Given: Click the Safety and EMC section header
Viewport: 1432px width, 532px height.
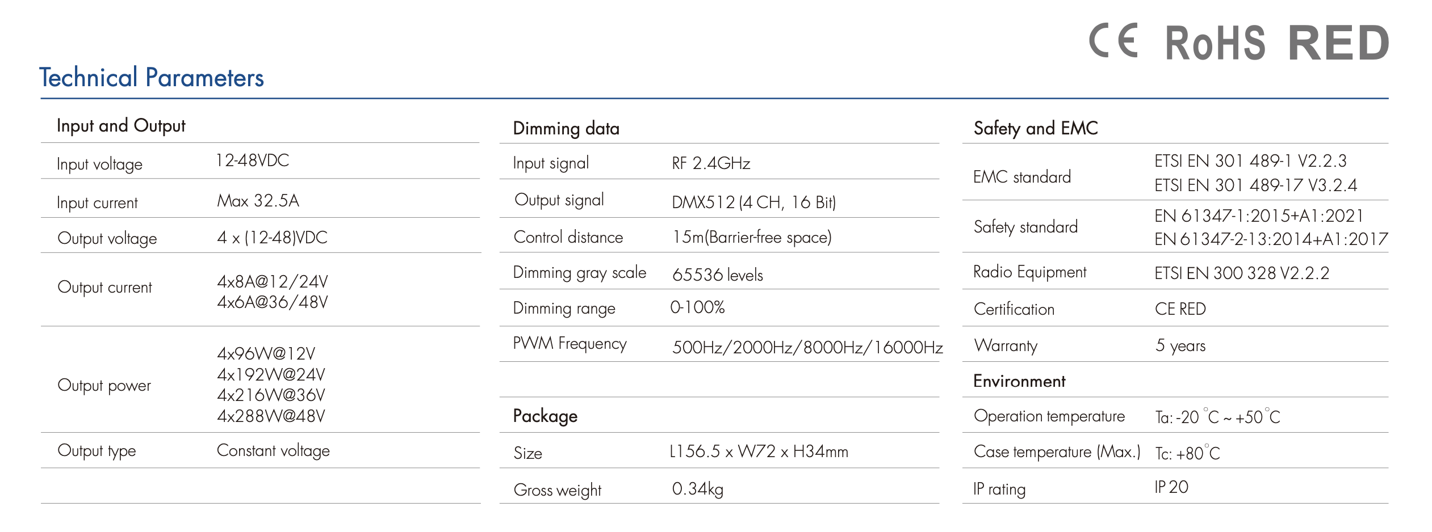Looking at the screenshot, I should [1035, 128].
